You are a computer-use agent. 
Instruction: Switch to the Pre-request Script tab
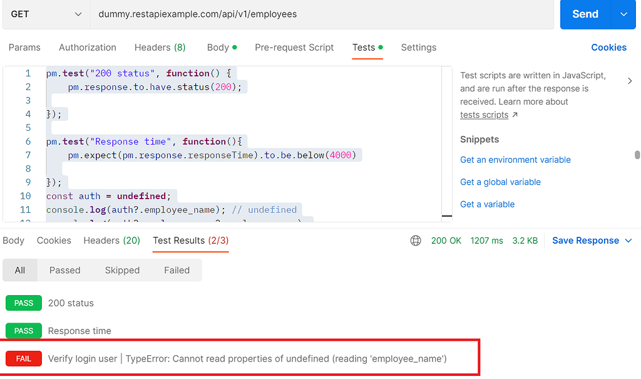294,48
